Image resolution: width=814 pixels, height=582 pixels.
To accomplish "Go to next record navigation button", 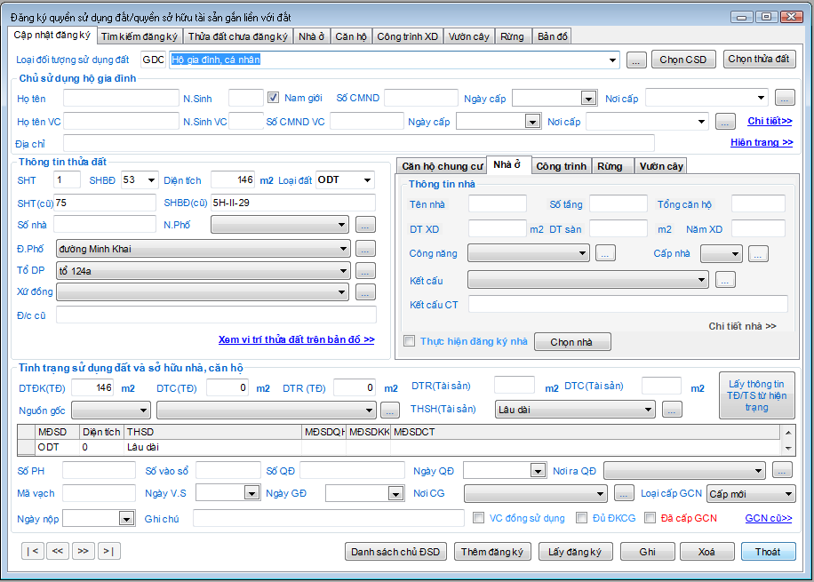I will click(84, 551).
